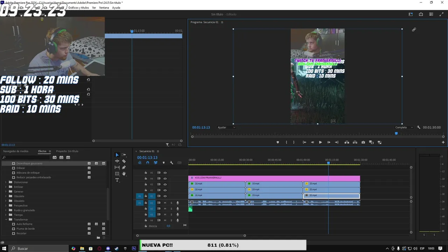Switch to Navegador de medios tab
This screenshot has height=252, width=448.
pyautogui.click(x=16, y=151)
